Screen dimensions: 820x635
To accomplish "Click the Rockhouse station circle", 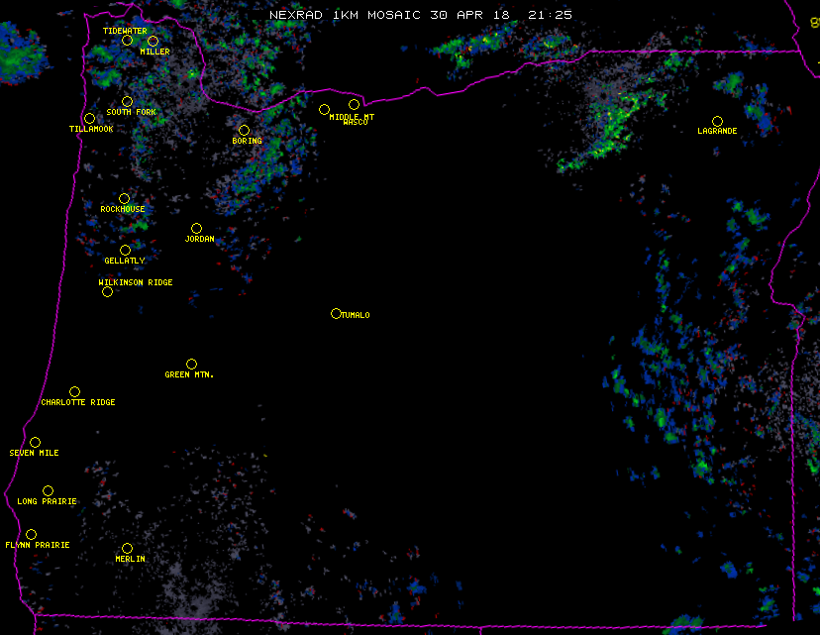I will tap(124, 199).
